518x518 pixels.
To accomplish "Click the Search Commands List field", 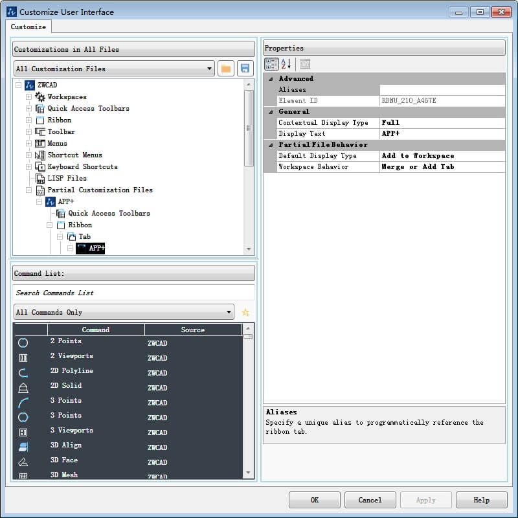I will tap(133, 293).
